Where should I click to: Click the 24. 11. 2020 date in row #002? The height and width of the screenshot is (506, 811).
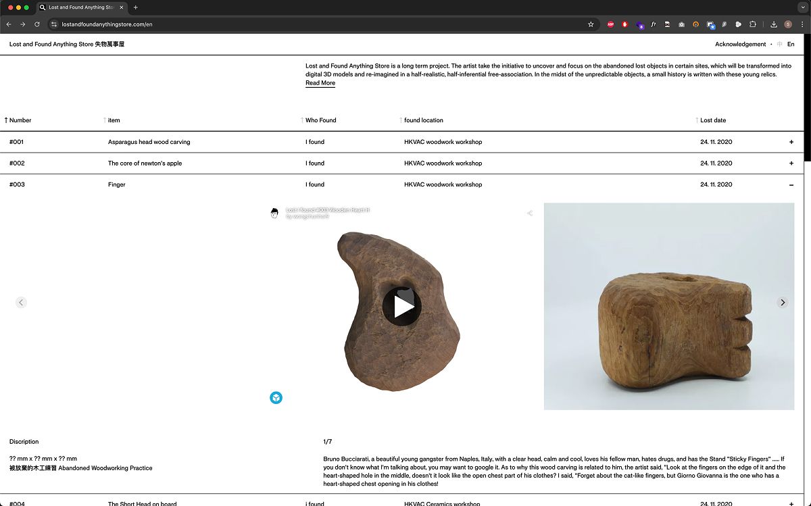coord(716,163)
